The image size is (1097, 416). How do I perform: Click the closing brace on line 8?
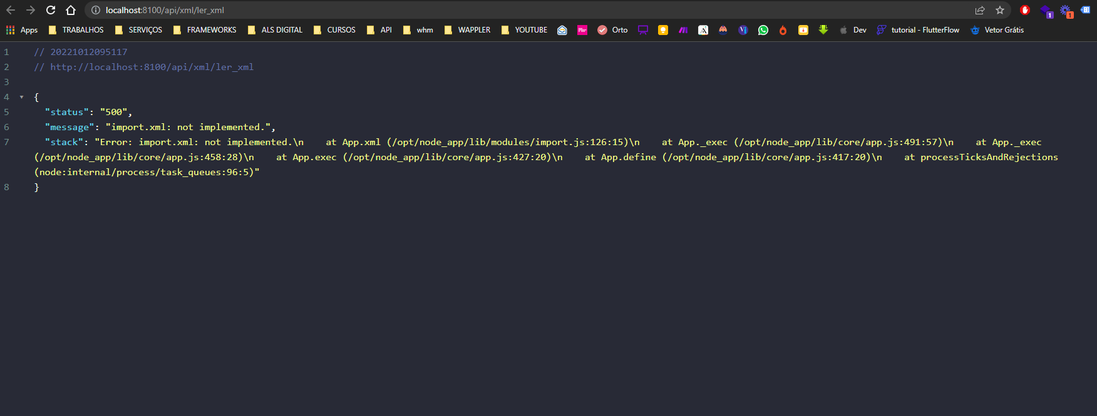[x=36, y=187]
